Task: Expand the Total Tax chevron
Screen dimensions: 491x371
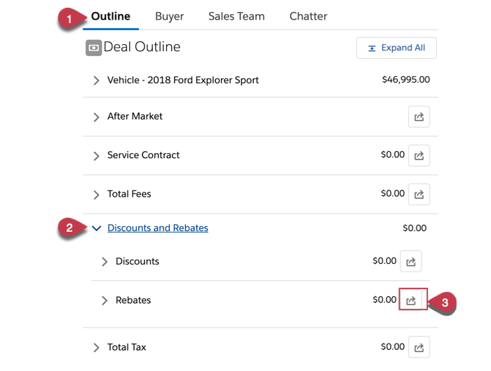Action: click(x=96, y=348)
